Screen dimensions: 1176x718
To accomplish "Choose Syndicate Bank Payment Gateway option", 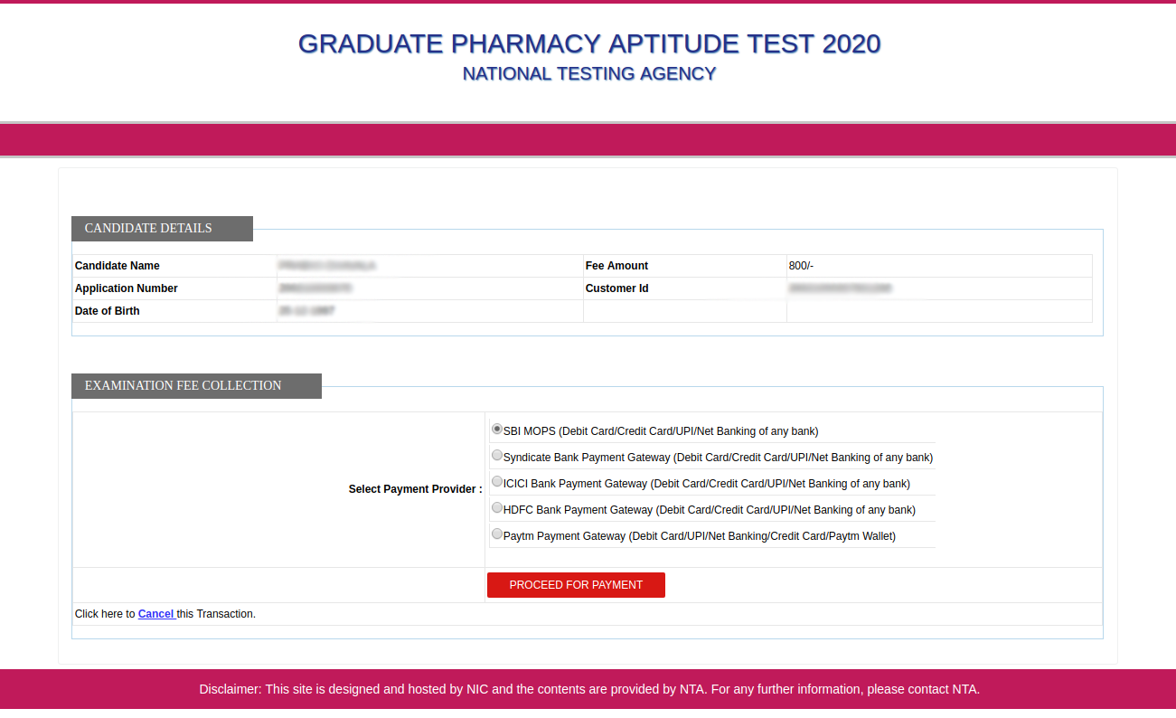I will tap(497, 455).
